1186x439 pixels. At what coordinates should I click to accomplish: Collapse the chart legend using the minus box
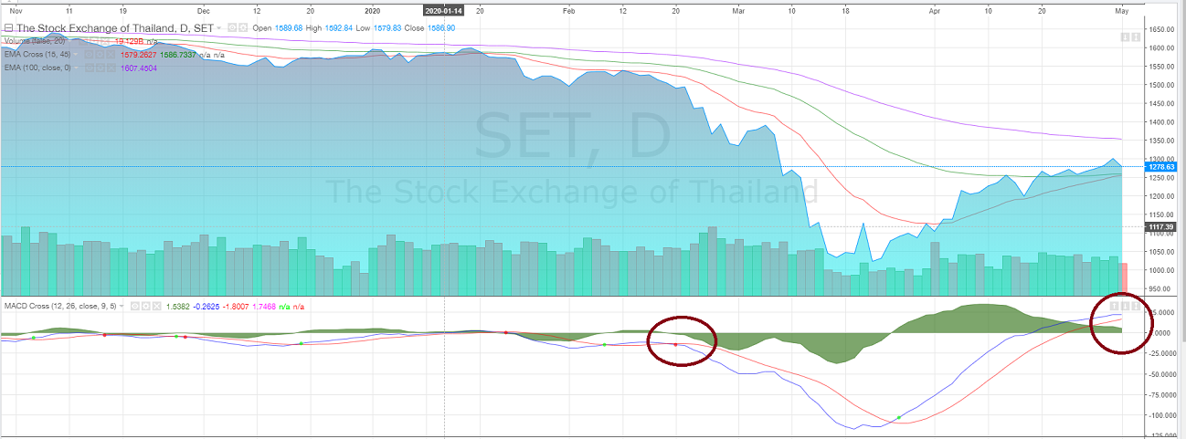7,27
